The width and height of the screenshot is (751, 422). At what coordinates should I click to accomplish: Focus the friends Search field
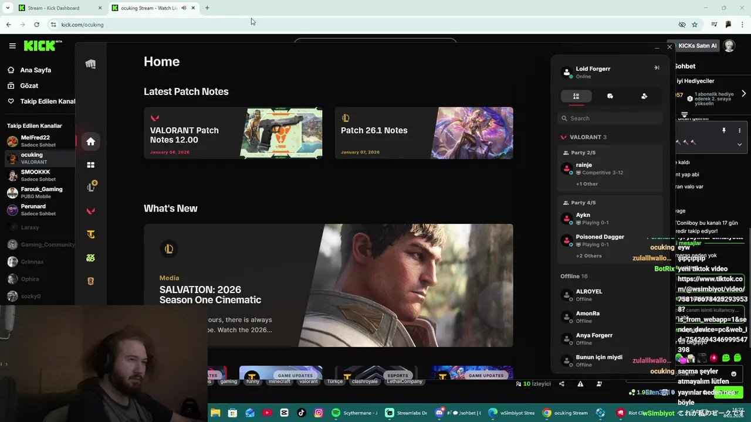[x=610, y=118]
